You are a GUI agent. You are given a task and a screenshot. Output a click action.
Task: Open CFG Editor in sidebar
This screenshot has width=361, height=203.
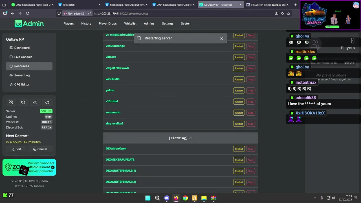(x=29, y=84)
